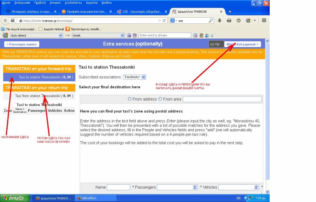Click the bookmark star icon beside back button
The height and width of the screenshot is (202, 316).
13,21
